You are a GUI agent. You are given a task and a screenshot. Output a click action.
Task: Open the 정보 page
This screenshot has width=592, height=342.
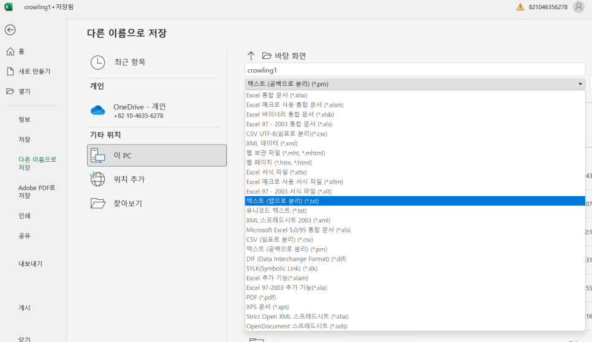click(25, 120)
